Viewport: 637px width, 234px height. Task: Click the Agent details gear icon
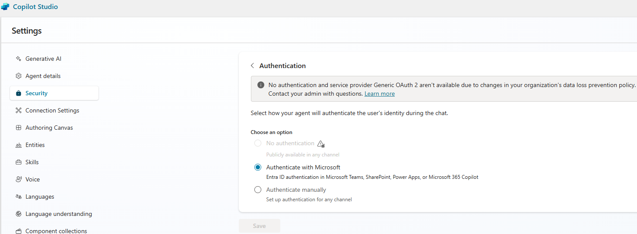[19, 76]
